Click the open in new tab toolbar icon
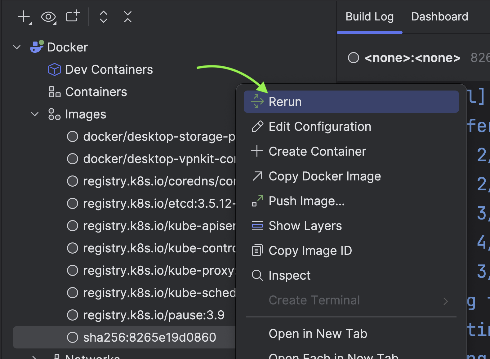The width and height of the screenshot is (490, 359). pos(73,16)
